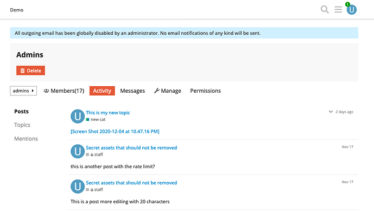Click the green-blue 'new cat' color badge

click(87, 120)
